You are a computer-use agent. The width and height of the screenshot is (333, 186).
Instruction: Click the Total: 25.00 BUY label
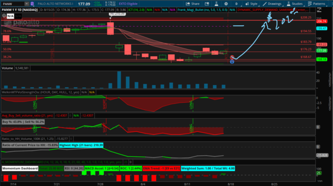pos(51,169)
